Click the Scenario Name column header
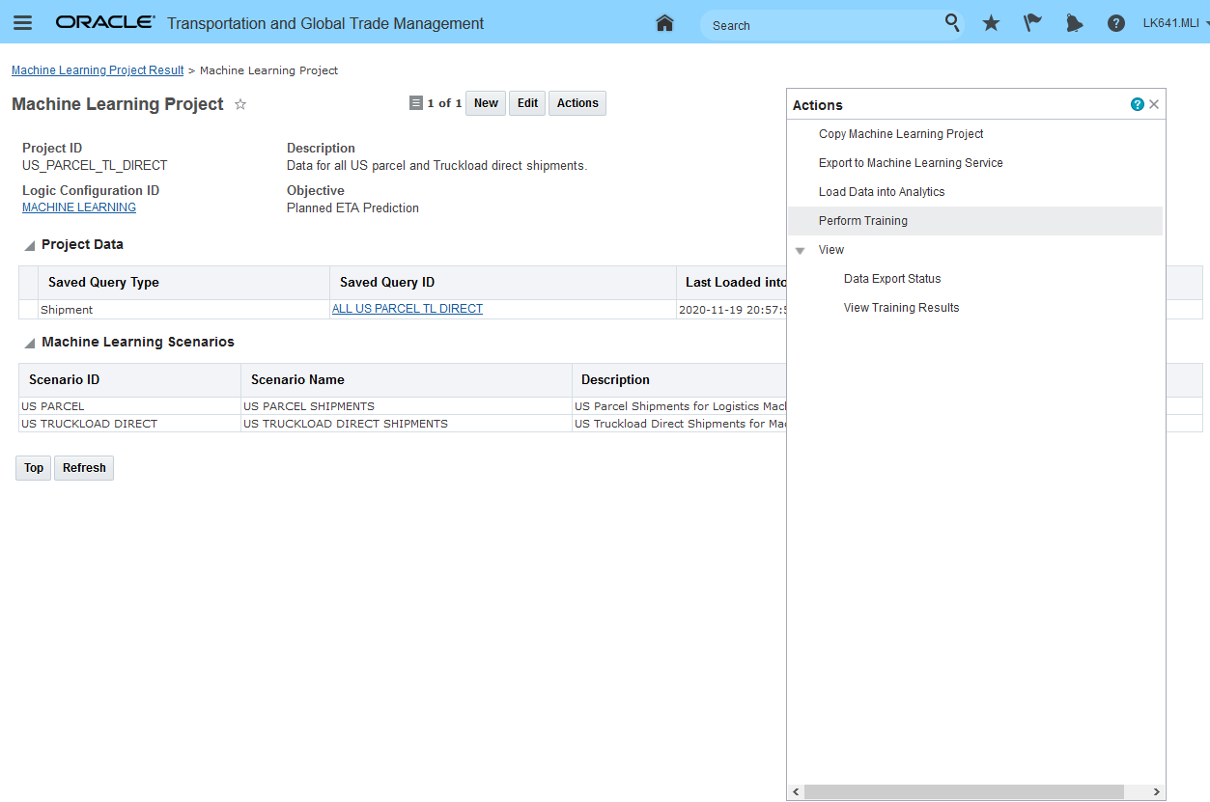The width and height of the screenshot is (1210, 802). coord(406,380)
